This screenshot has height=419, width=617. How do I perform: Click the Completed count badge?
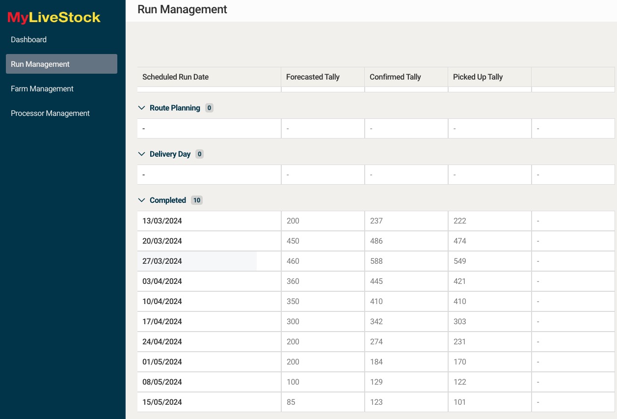click(197, 200)
